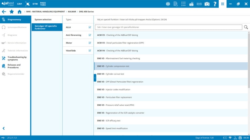Collapse sidebar with bottom-left chevron
This screenshot has width=250, height=140.
tap(4, 128)
